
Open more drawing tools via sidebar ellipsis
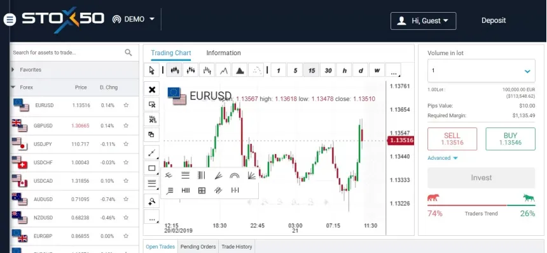[x=152, y=217]
